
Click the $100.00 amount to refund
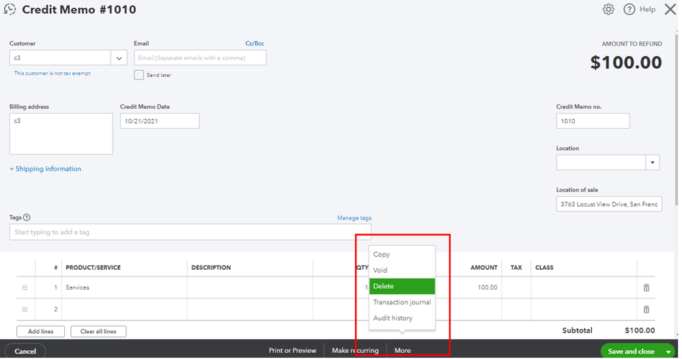click(626, 63)
